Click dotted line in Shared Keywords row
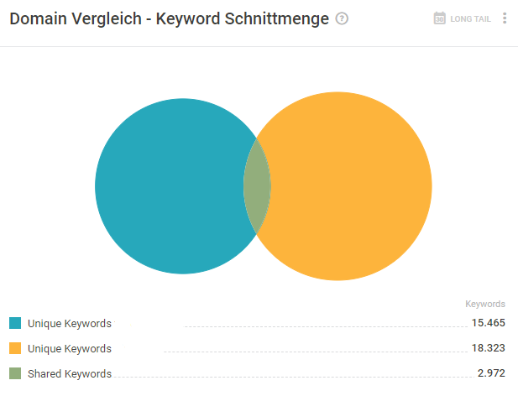This screenshot has height=396, width=518. tap(294, 377)
